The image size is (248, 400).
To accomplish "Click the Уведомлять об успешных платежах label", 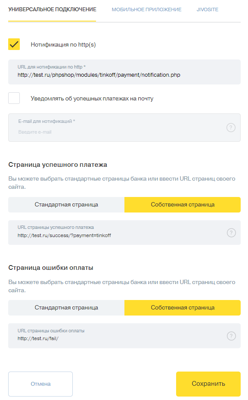I will tap(92, 98).
